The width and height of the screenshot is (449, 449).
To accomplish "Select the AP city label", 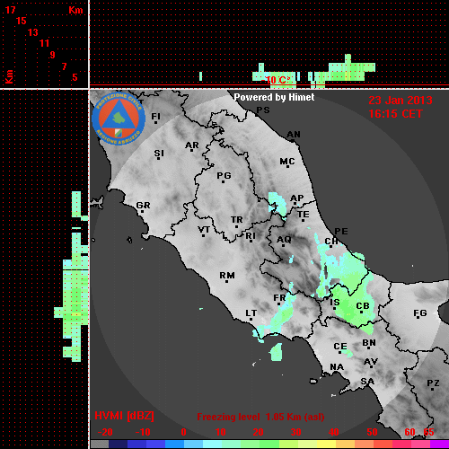I will point(296,198).
